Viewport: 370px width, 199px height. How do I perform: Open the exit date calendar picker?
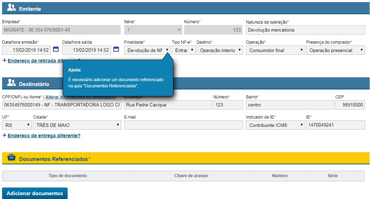116,50
